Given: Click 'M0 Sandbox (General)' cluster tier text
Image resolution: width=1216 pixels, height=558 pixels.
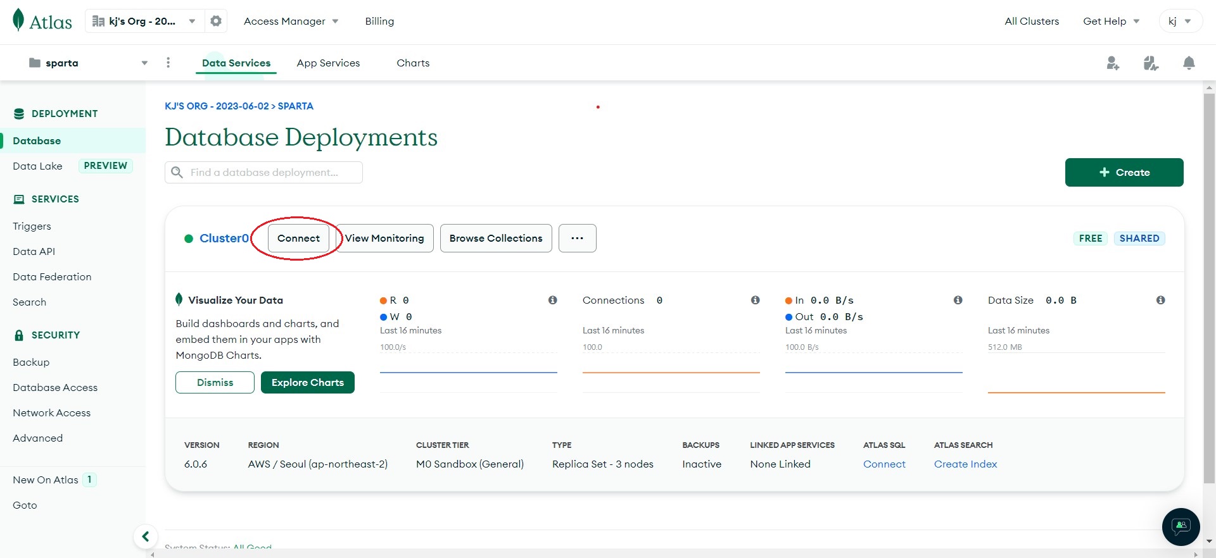Looking at the screenshot, I should 470,464.
